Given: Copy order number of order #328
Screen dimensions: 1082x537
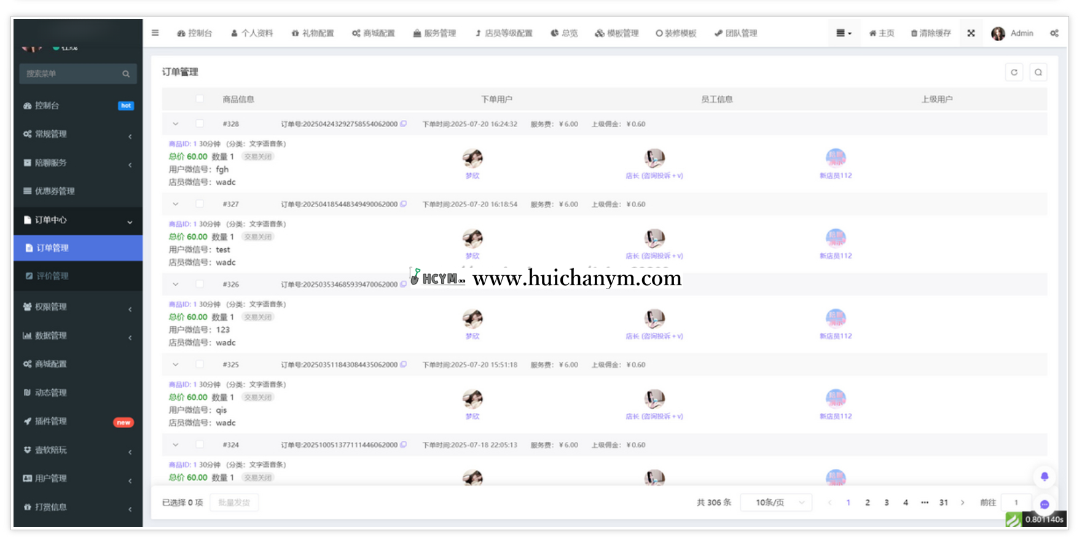Looking at the screenshot, I should pos(404,123).
